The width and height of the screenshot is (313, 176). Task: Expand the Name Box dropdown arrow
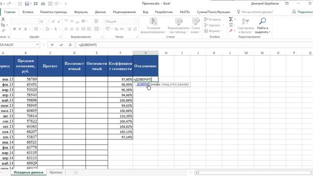tap(37, 44)
